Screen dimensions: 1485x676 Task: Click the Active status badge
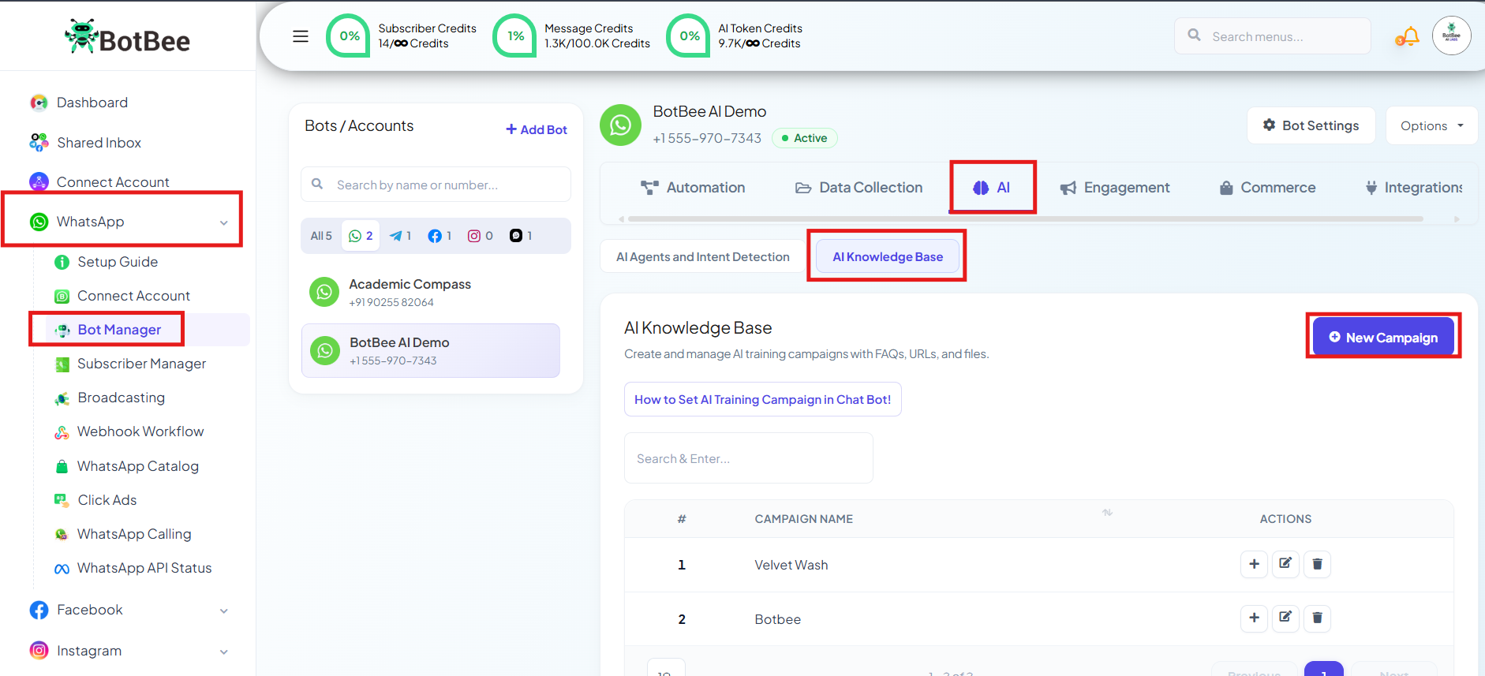[x=804, y=138]
